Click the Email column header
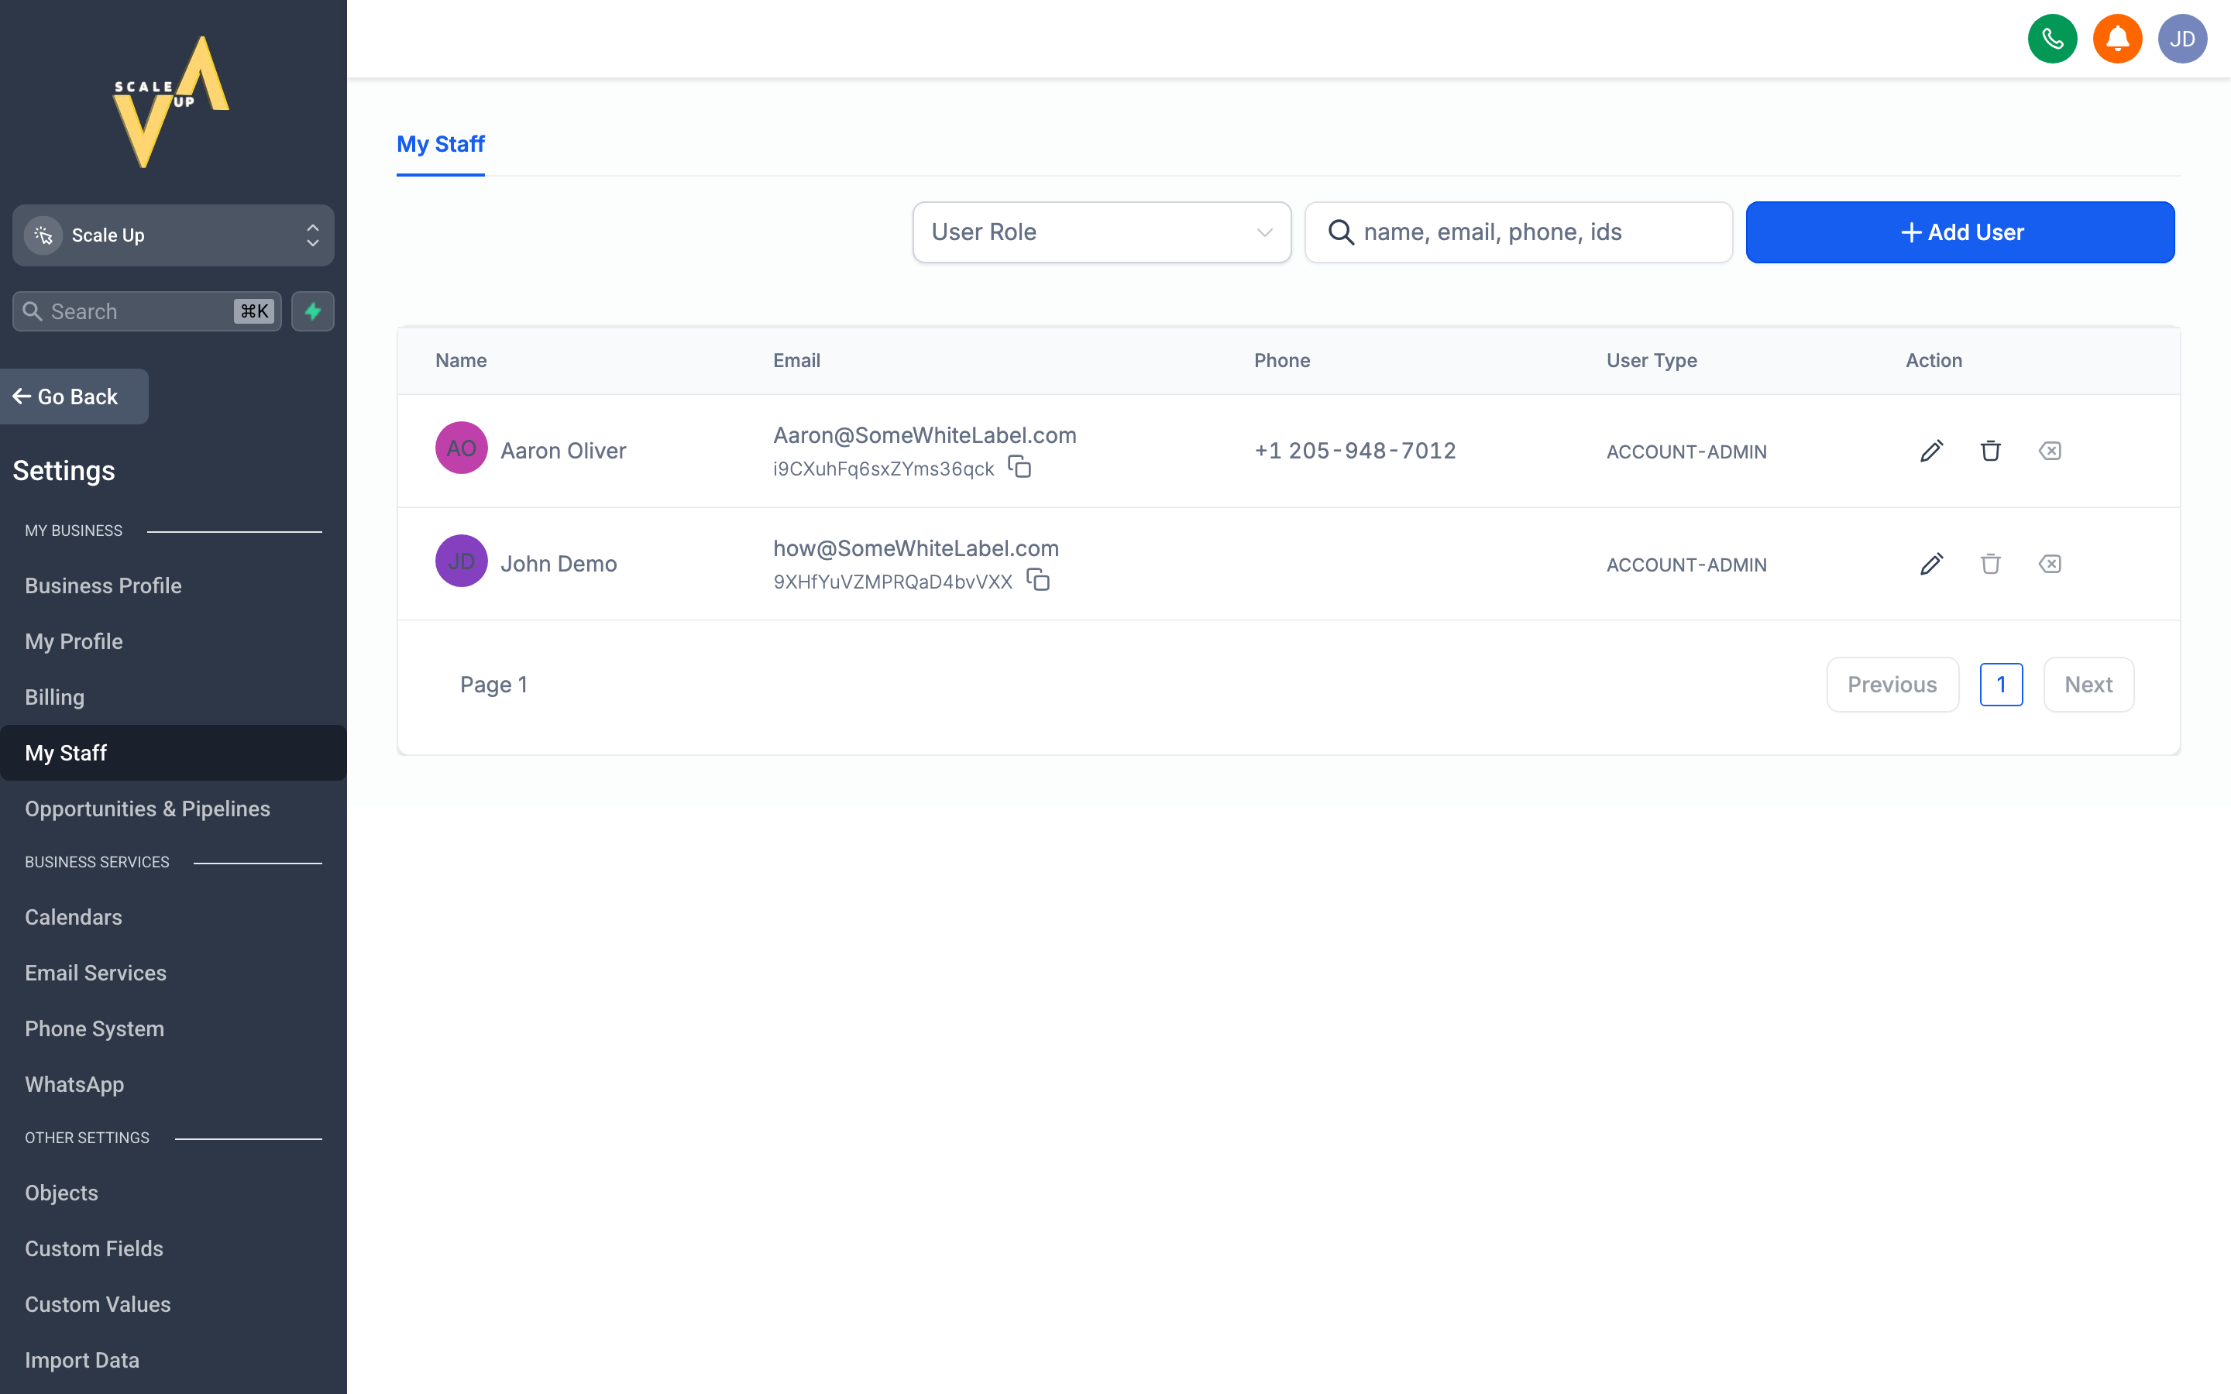The width and height of the screenshot is (2231, 1394). click(x=796, y=360)
